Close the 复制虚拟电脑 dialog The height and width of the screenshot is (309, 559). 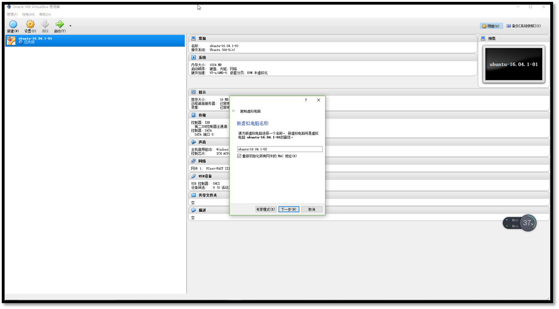pos(319,100)
